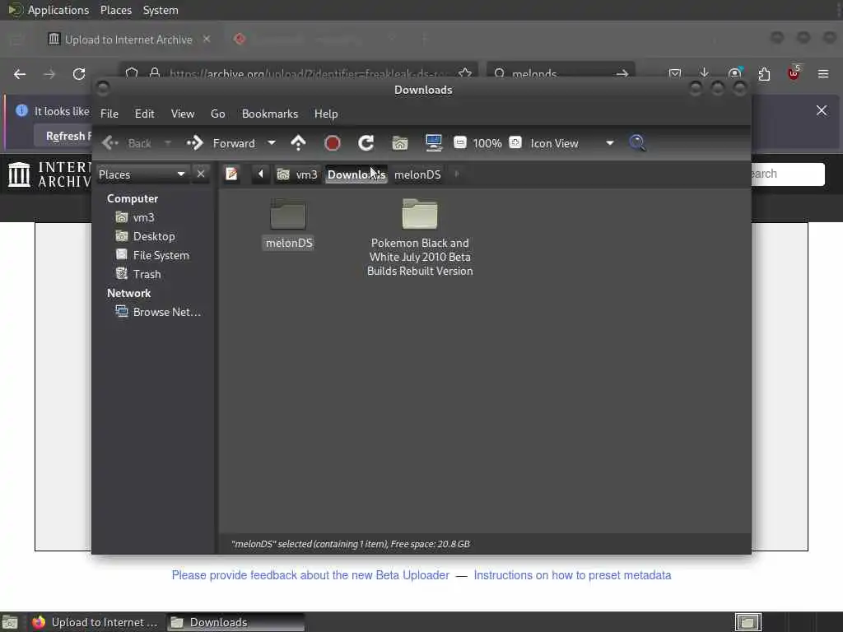
Task: Open the System menu in top panel
Action: tap(161, 10)
